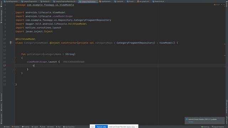Open the App Inspection tool window
The width and height of the screenshot is (228, 128).
(x=69, y=127)
